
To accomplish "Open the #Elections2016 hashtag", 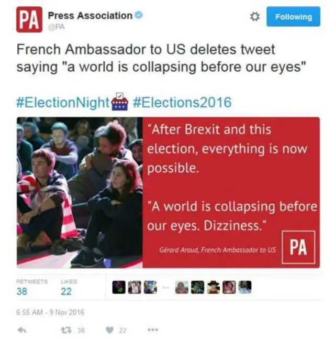I will tap(182, 102).
